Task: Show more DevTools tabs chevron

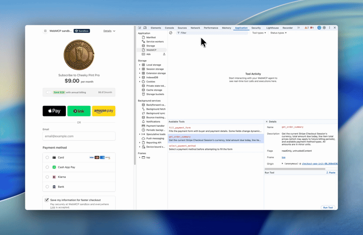Action: click(x=299, y=28)
